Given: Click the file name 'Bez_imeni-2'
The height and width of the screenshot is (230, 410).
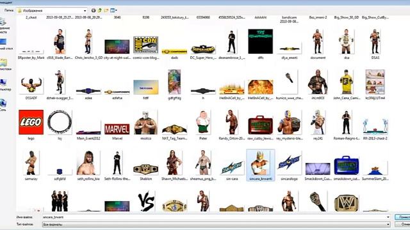Looking at the screenshot, I should click(318, 17).
